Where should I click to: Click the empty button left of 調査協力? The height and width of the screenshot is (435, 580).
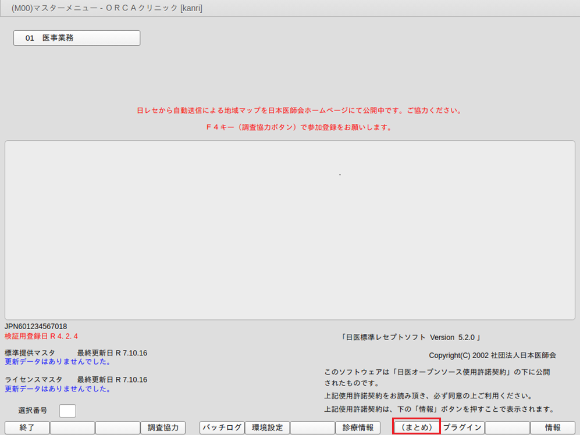pos(118,427)
